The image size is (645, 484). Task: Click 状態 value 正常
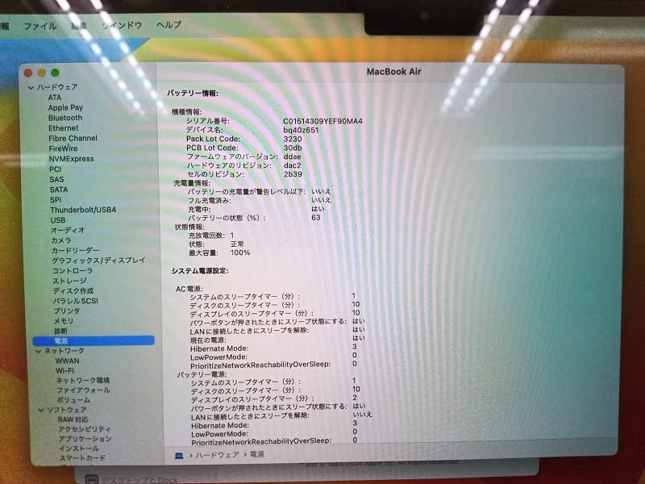pyautogui.click(x=237, y=244)
